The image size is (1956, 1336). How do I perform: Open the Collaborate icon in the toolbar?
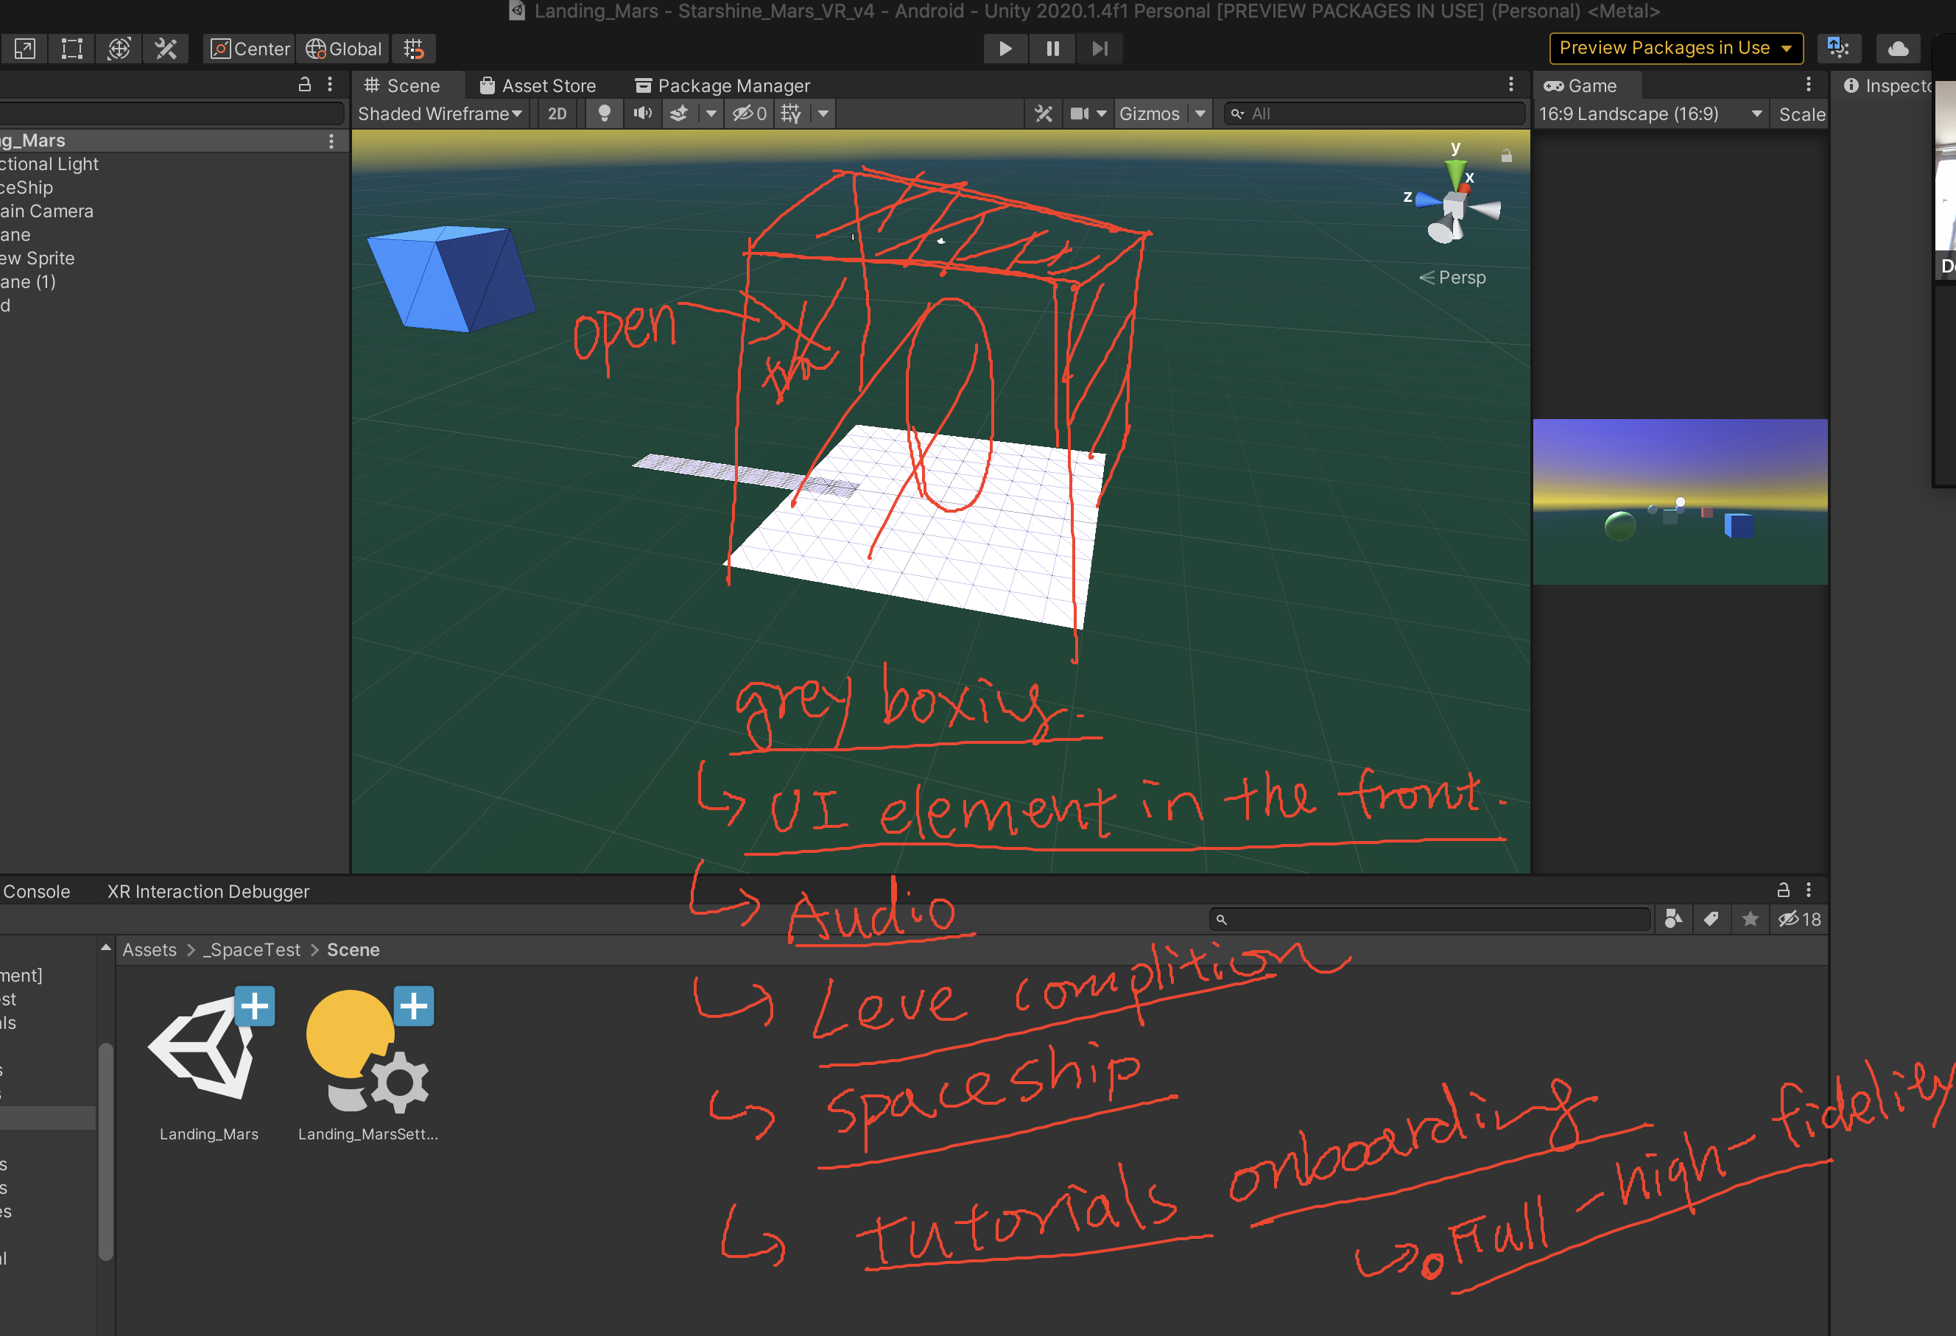click(1838, 48)
